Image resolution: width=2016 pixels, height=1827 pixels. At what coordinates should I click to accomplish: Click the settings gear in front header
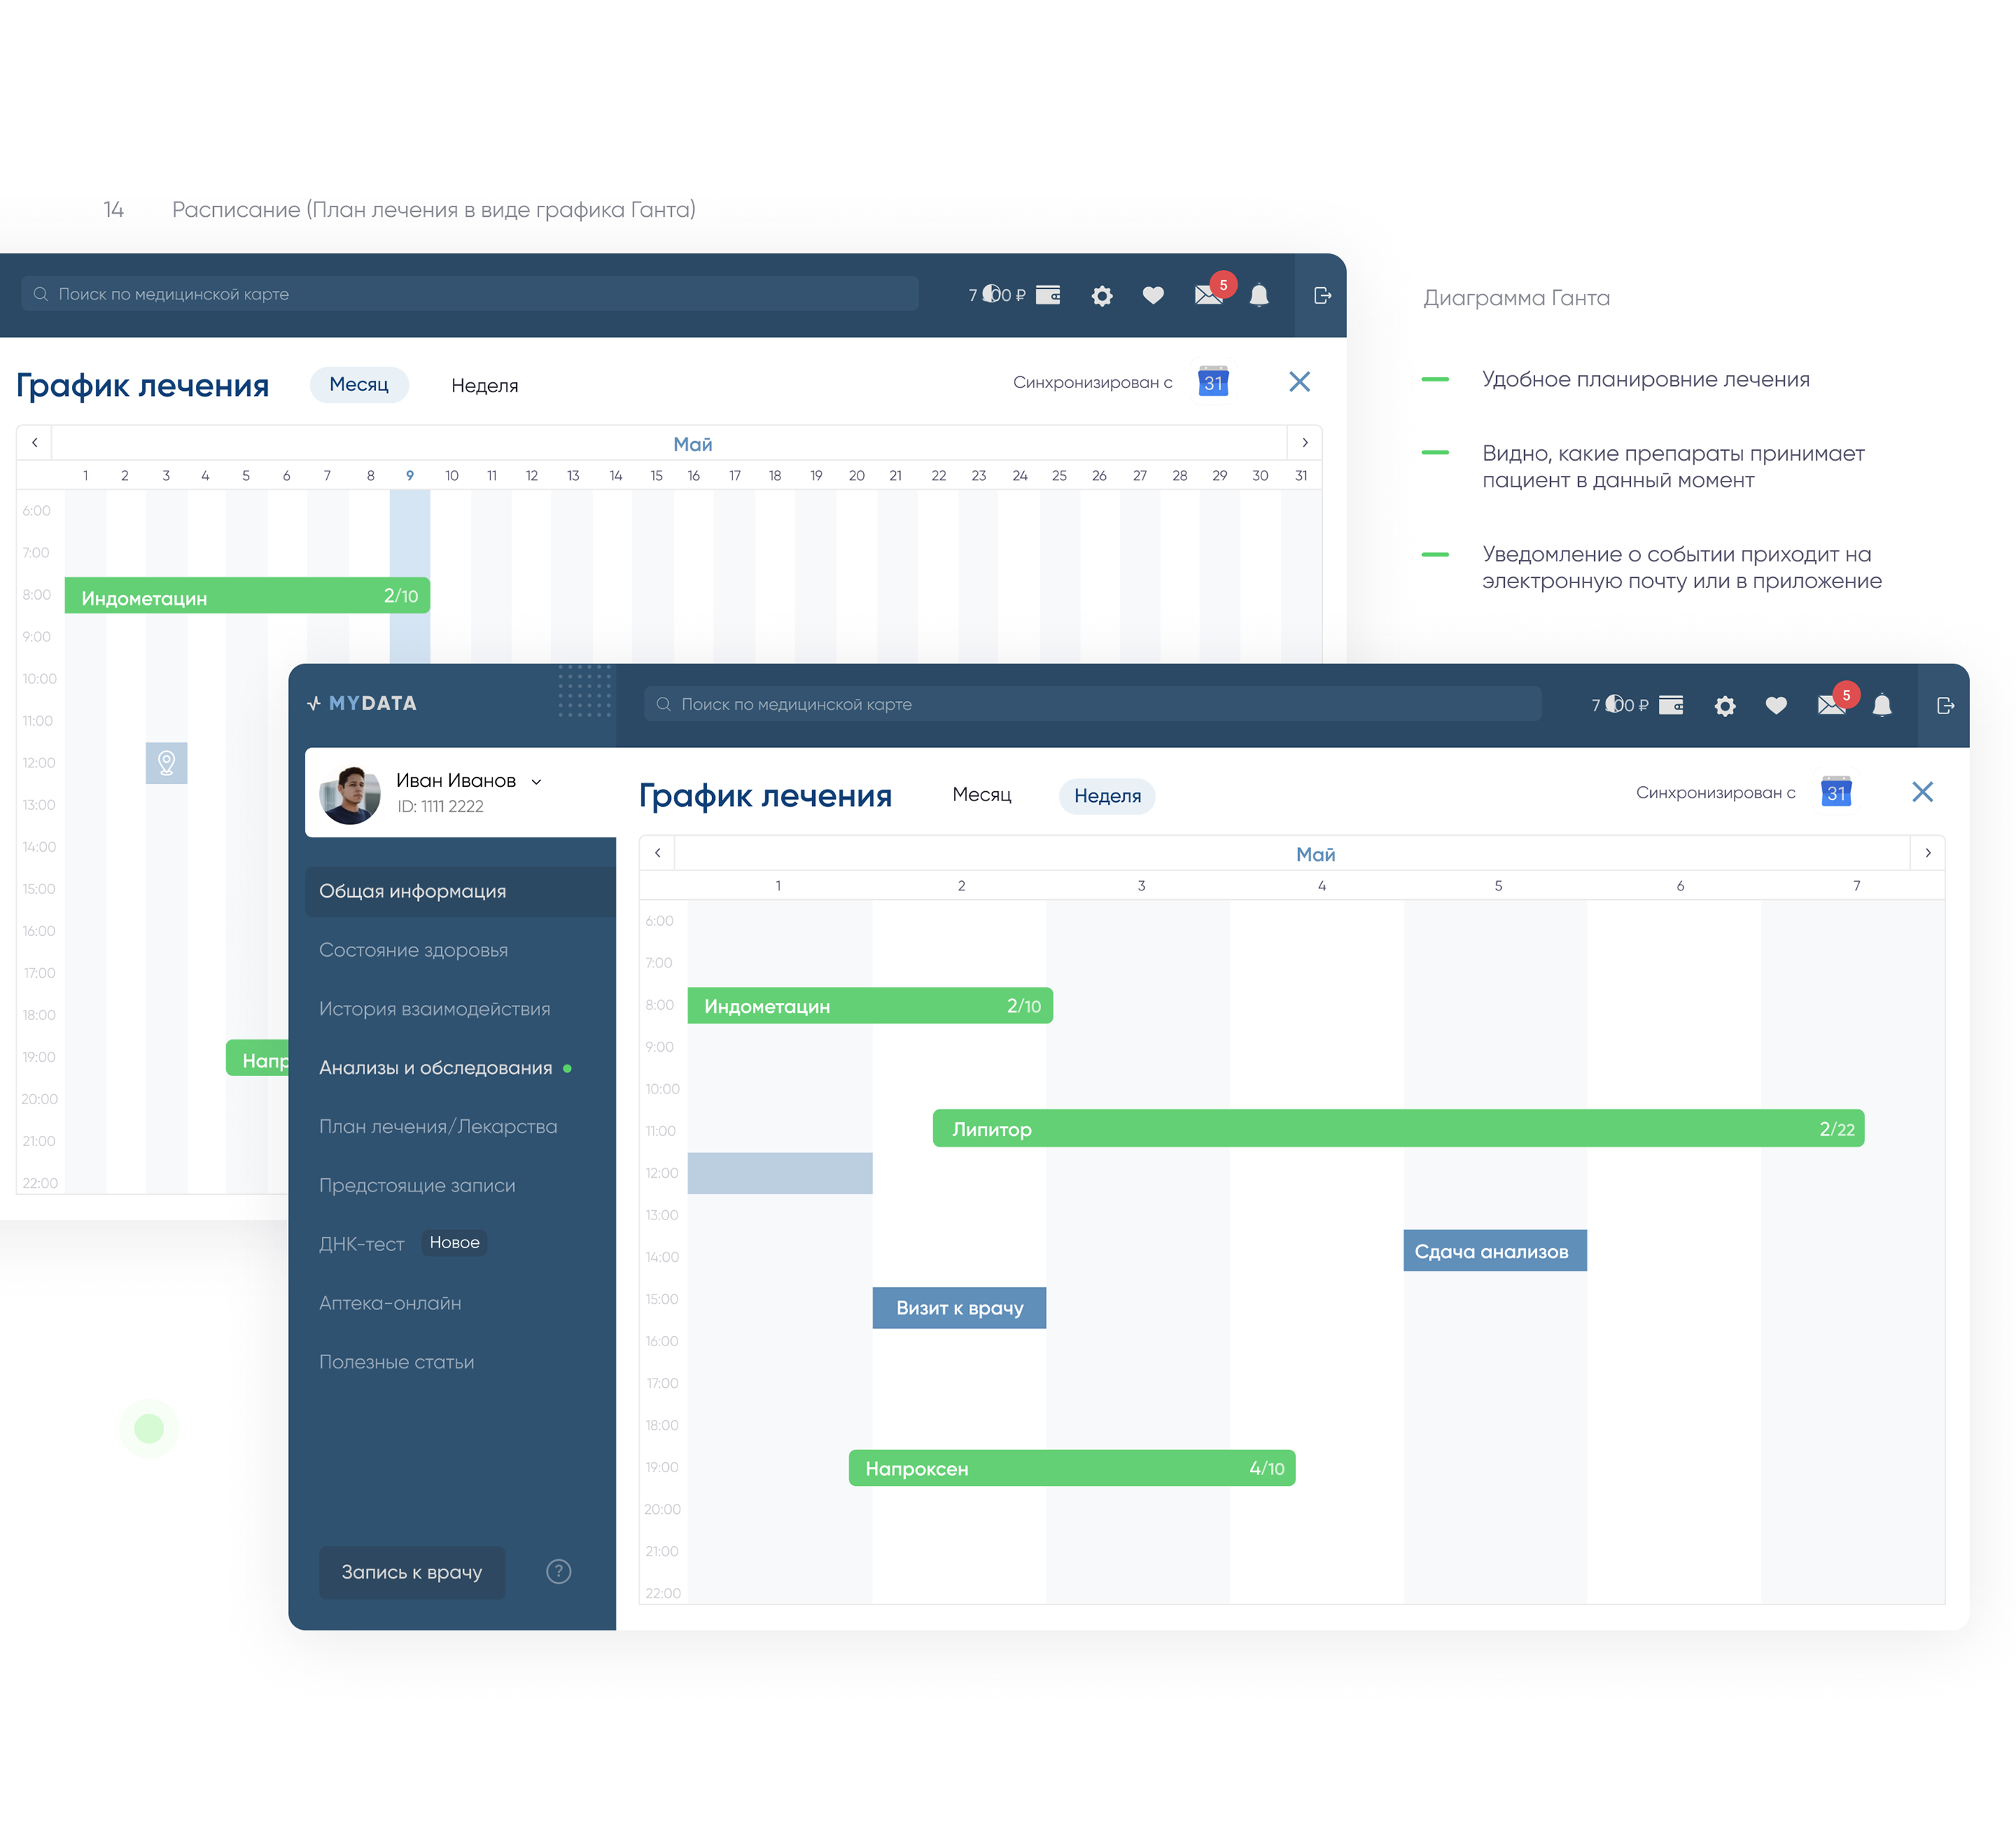[x=1724, y=706]
